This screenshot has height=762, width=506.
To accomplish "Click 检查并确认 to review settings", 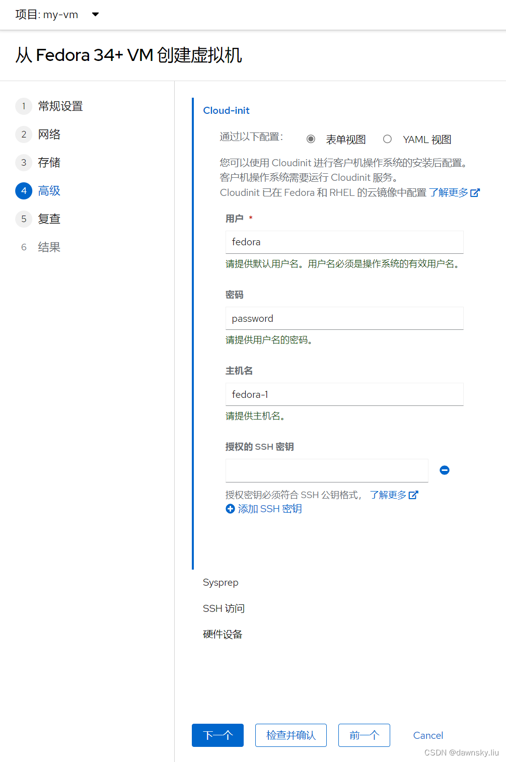I will point(291,735).
